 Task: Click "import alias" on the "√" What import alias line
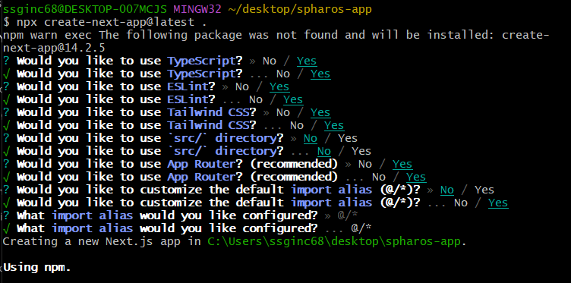coord(93,229)
